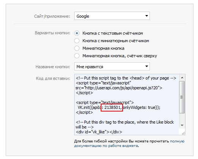Open the Название кнопки dropdown (Мне нравится)
198x159 pixels.
click(x=112, y=66)
